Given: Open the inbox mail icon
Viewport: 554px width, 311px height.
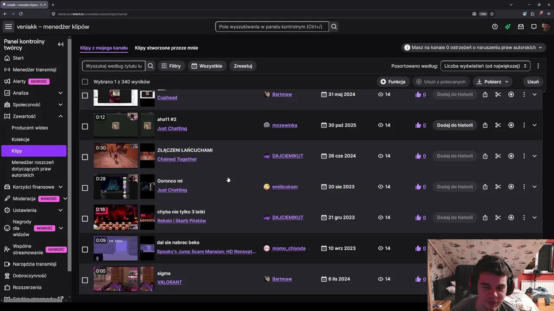Looking at the screenshot, I should tap(521, 27).
